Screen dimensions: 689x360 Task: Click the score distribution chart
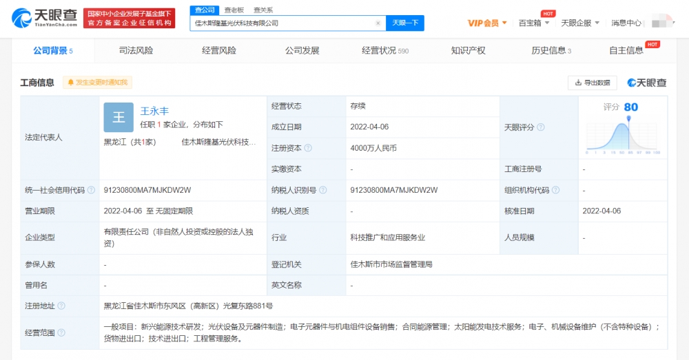pyautogui.click(x=623, y=135)
